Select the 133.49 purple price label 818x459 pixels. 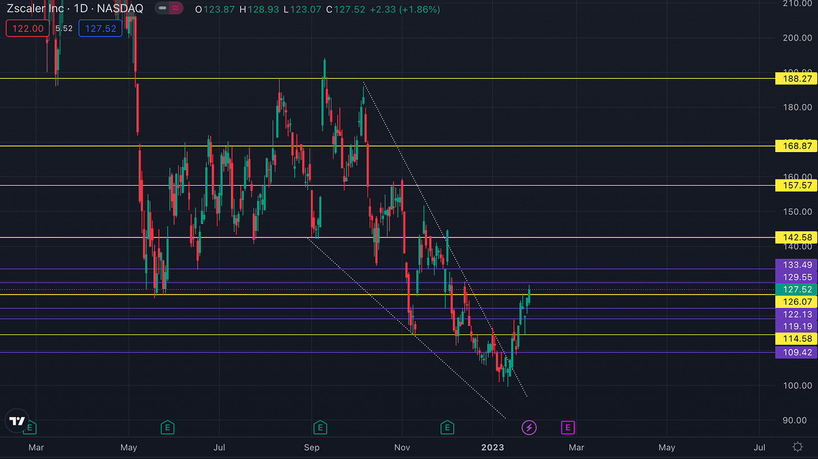click(x=796, y=265)
